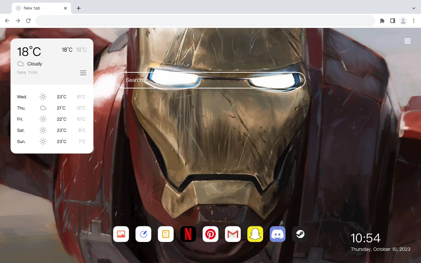Select the New tab tab
Screen dimensions: 421x263
tap(41, 8)
